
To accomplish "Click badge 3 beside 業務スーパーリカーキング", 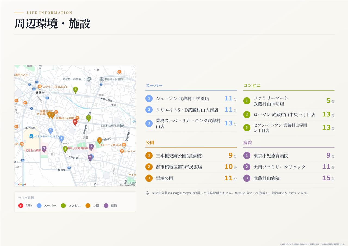I will 149,124.
